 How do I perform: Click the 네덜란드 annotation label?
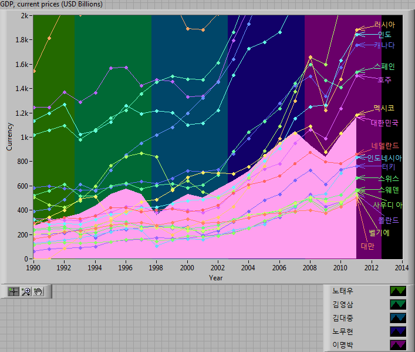pyautogui.click(x=385, y=146)
